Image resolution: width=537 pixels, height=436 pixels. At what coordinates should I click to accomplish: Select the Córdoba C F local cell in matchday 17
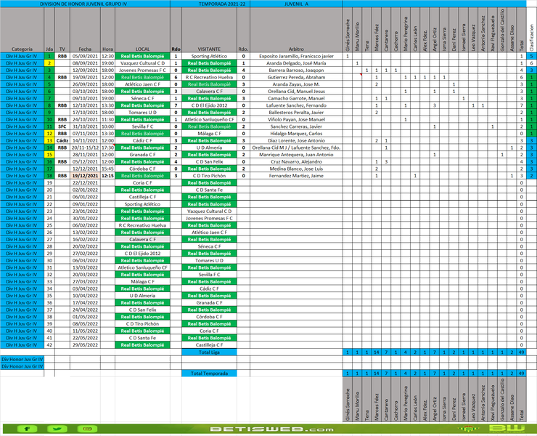pos(142,169)
